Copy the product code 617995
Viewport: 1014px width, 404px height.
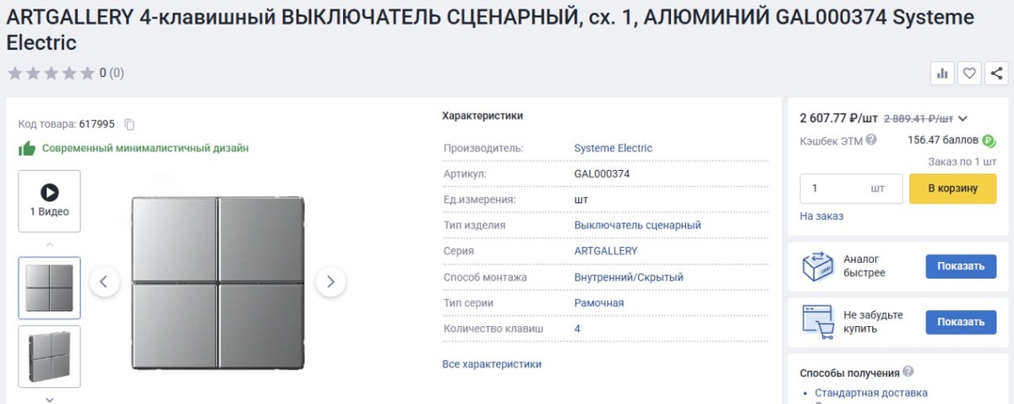pos(130,124)
